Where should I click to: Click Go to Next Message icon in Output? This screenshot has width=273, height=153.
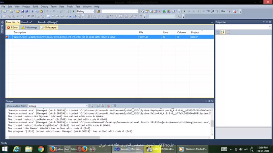[102, 106]
